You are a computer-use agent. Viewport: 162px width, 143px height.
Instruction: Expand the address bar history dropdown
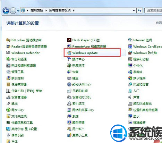[x=134, y=10]
